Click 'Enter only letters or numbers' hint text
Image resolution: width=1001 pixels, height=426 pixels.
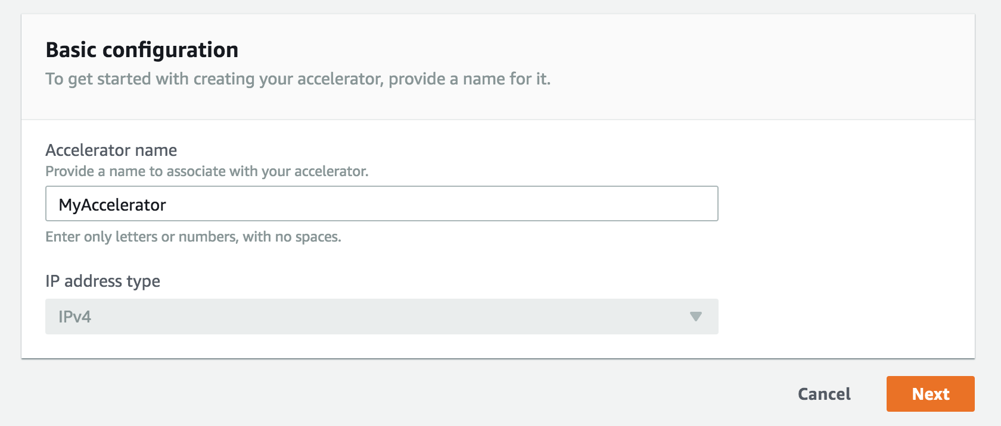(x=194, y=237)
